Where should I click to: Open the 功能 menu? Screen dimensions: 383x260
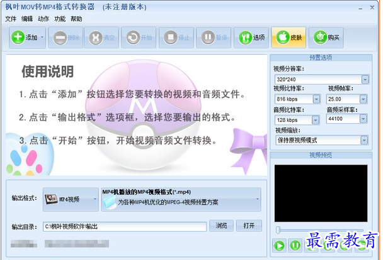(60, 19)
